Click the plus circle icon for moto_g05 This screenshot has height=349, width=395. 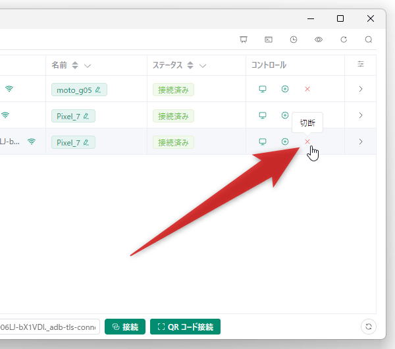(x=285, y=89)
